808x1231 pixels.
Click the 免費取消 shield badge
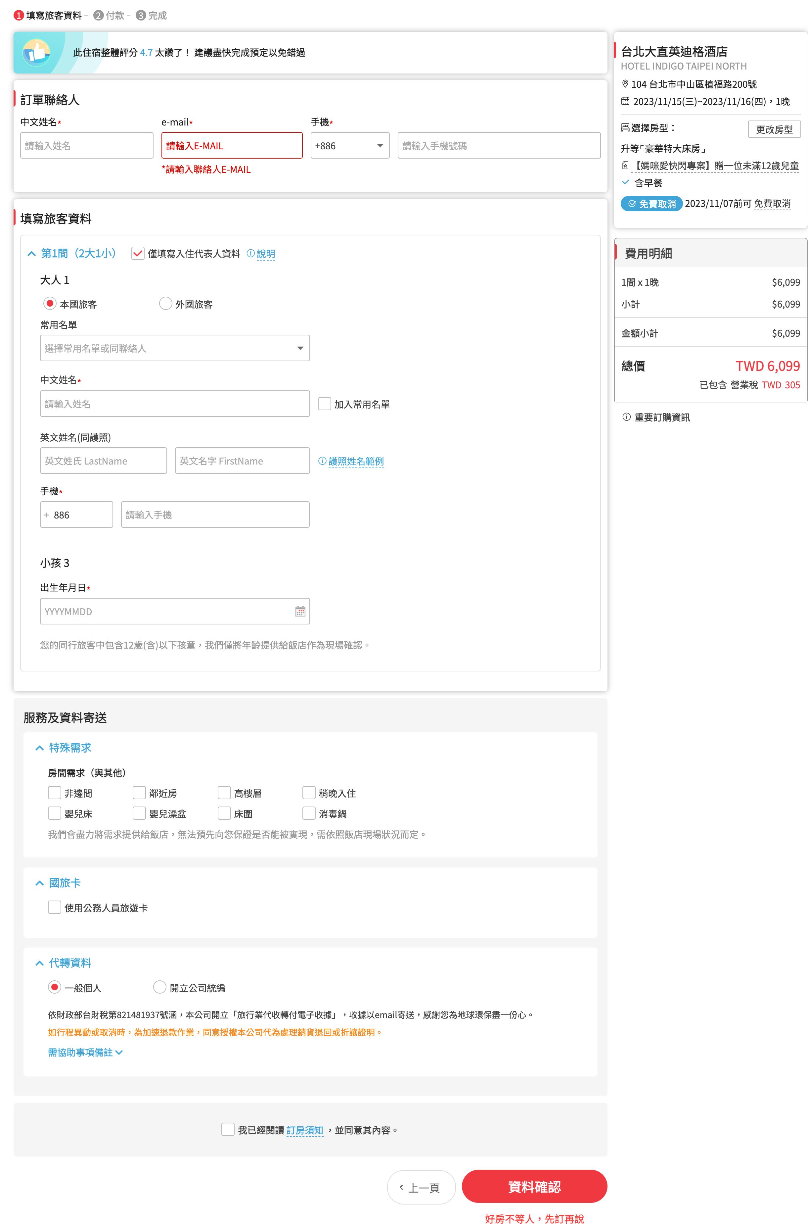click(x=652, y=204)
